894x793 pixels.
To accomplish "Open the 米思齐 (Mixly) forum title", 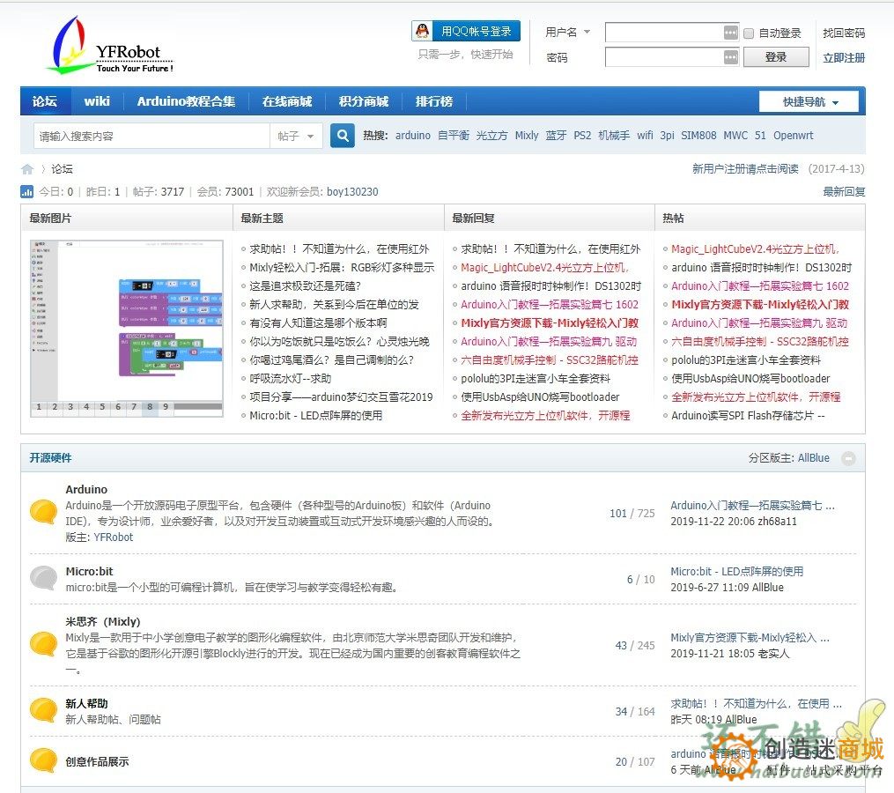I will click(x=103, y=621).
